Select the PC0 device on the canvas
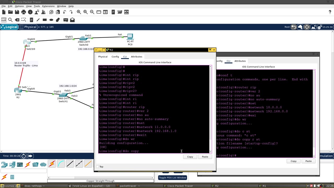Screen dimensions: 334x188 (130, 37)
